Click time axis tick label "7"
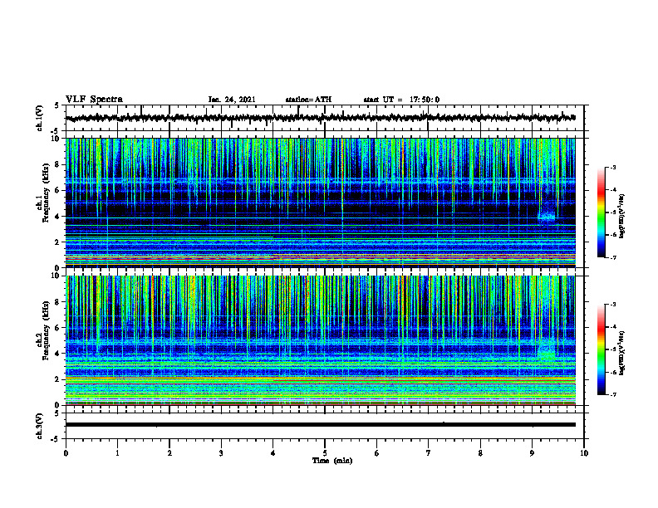Viewport: 658px width, 508px height. (429, 453)
